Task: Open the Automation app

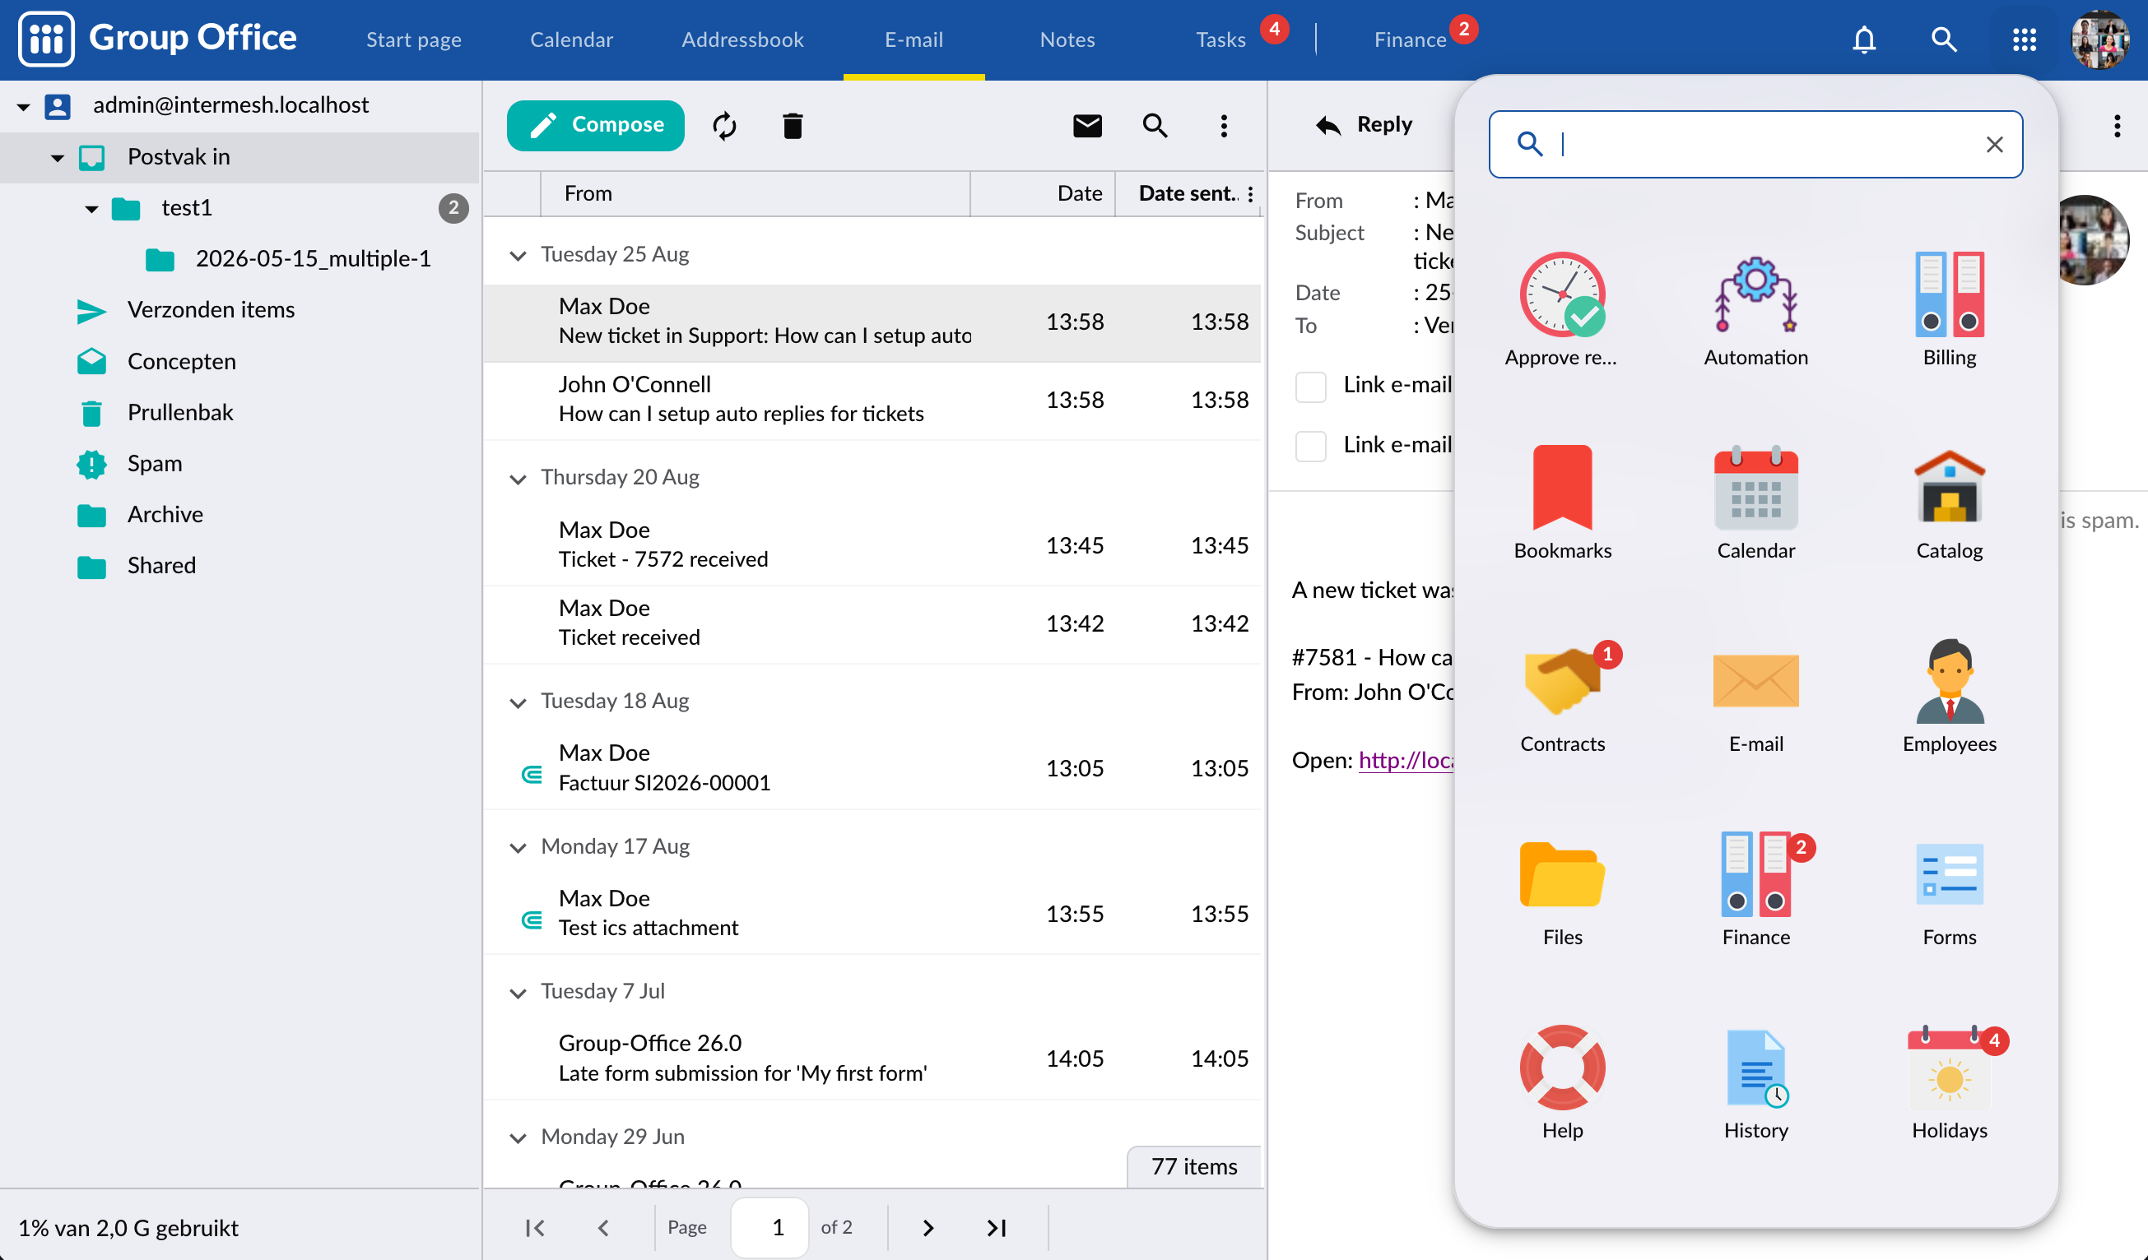Action: [x=1755, y=310]
